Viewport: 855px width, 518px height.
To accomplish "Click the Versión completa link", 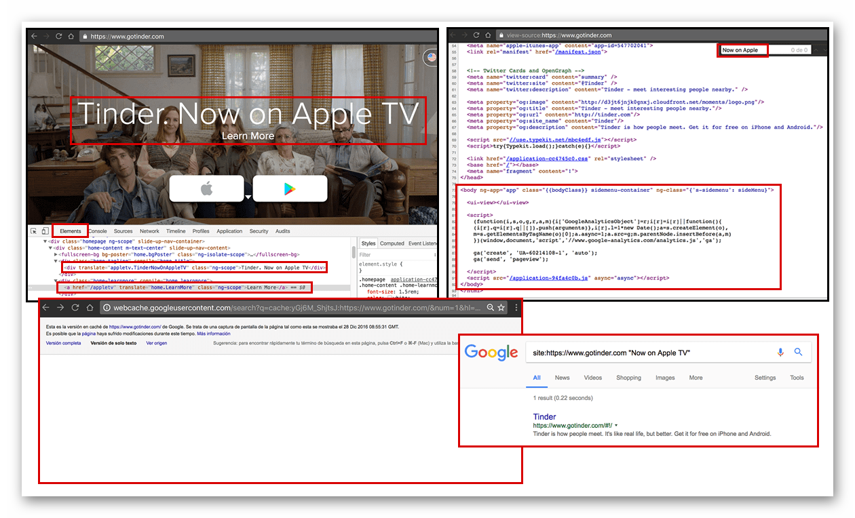I will (x=63, y=343).
